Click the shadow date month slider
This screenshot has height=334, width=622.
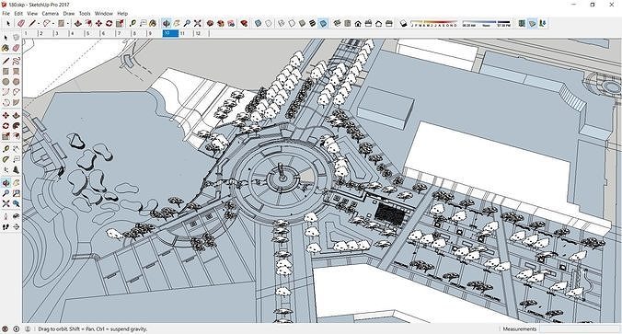434,24
